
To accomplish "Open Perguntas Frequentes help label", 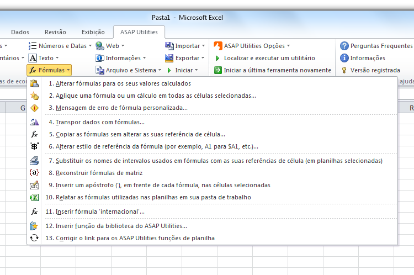I will tap(381, 46).
